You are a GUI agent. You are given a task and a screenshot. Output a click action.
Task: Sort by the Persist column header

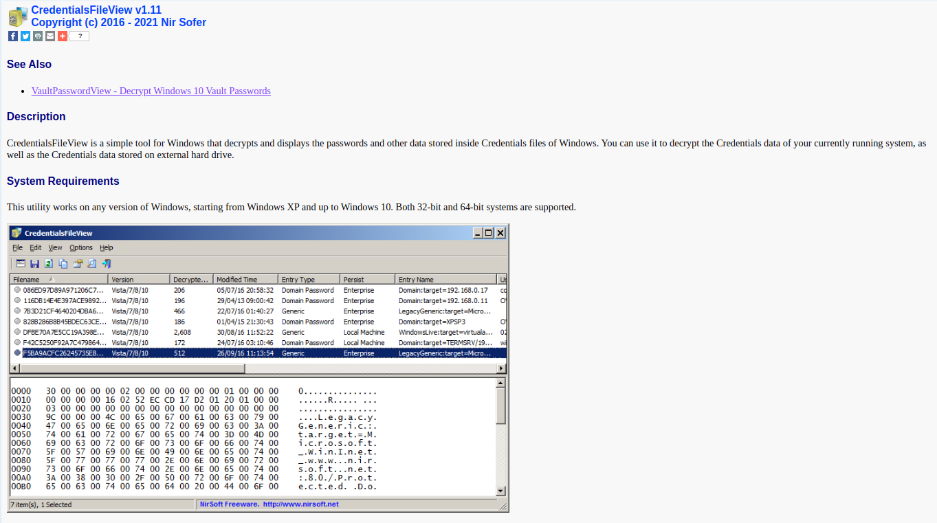coord(368,280)
